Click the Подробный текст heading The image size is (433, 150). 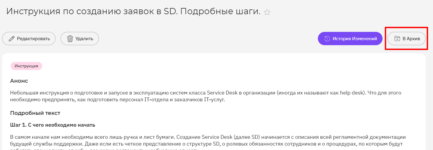35,113
